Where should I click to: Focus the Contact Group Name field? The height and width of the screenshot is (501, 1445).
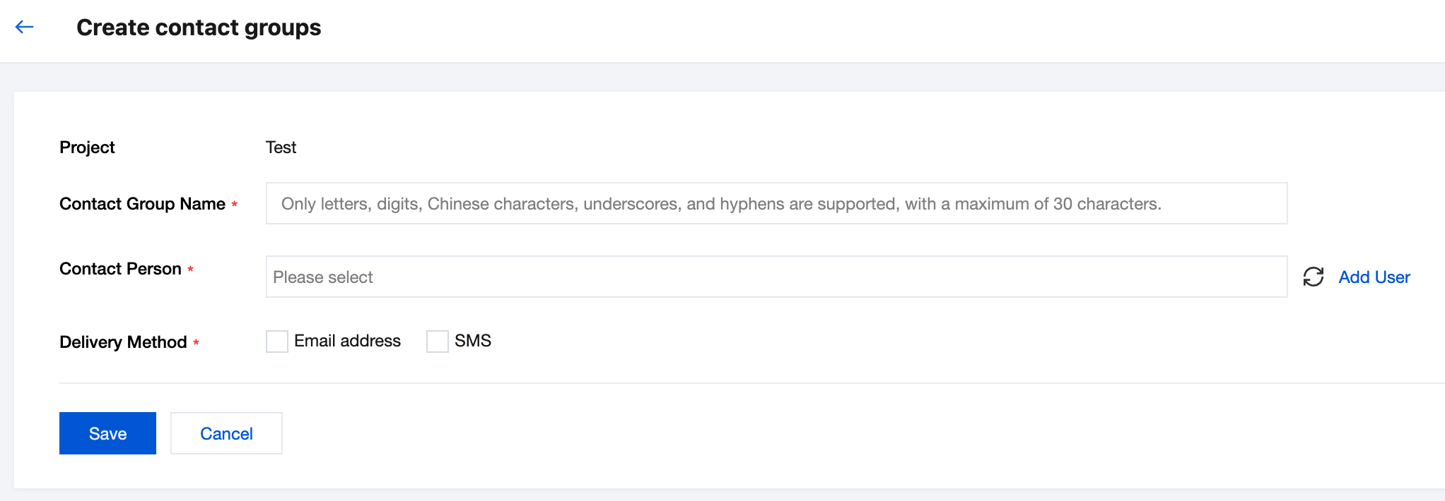tap(776, 204)
